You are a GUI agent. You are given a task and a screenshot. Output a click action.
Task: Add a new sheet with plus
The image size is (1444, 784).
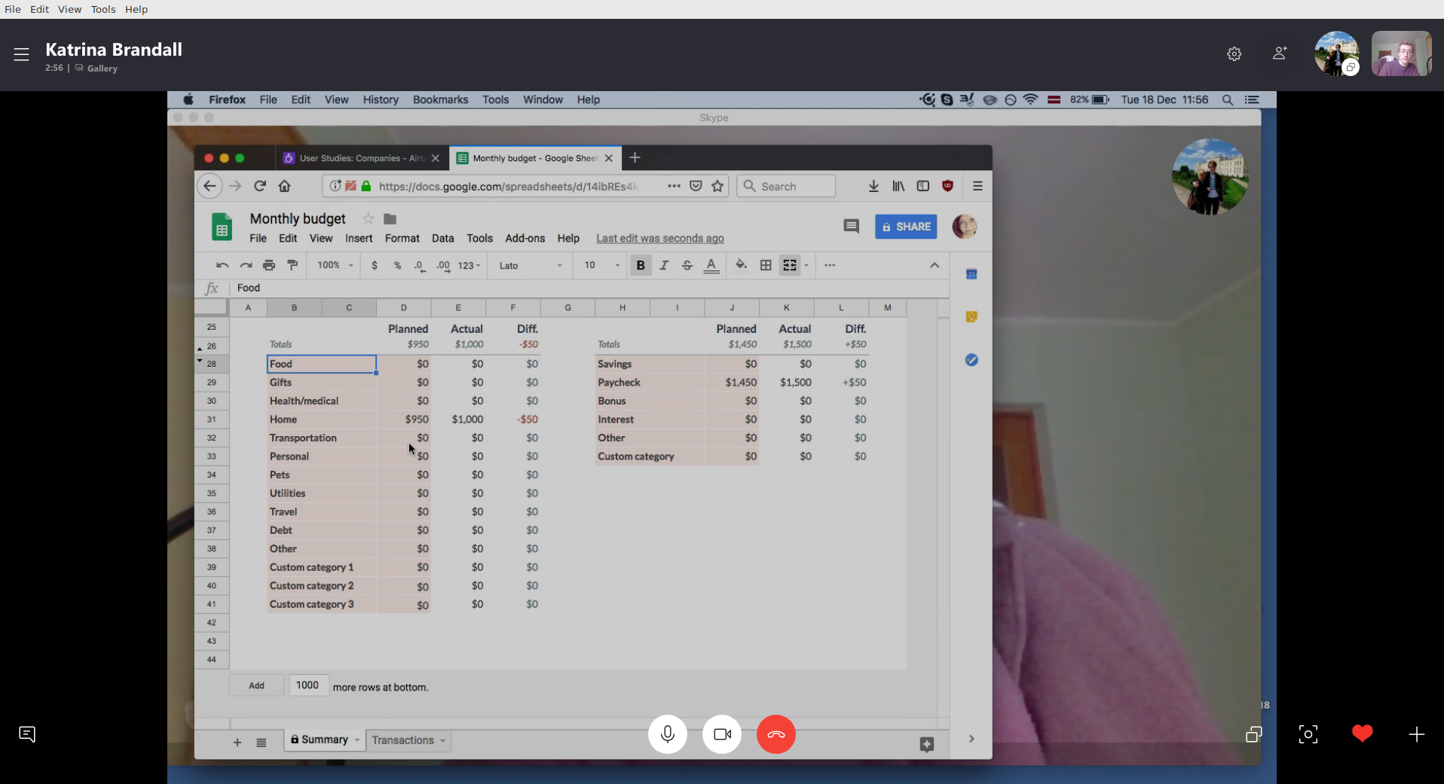(x=237, y=743)
